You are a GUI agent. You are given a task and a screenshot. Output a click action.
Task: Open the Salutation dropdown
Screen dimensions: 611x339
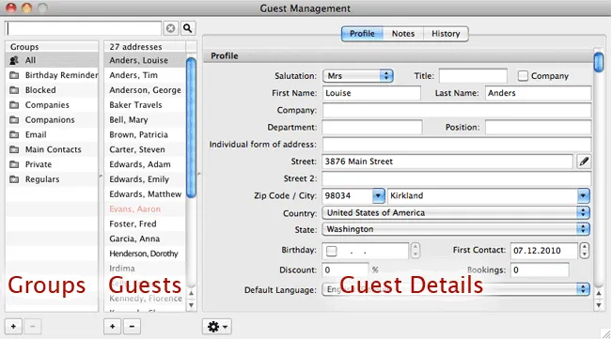point(358,76)
